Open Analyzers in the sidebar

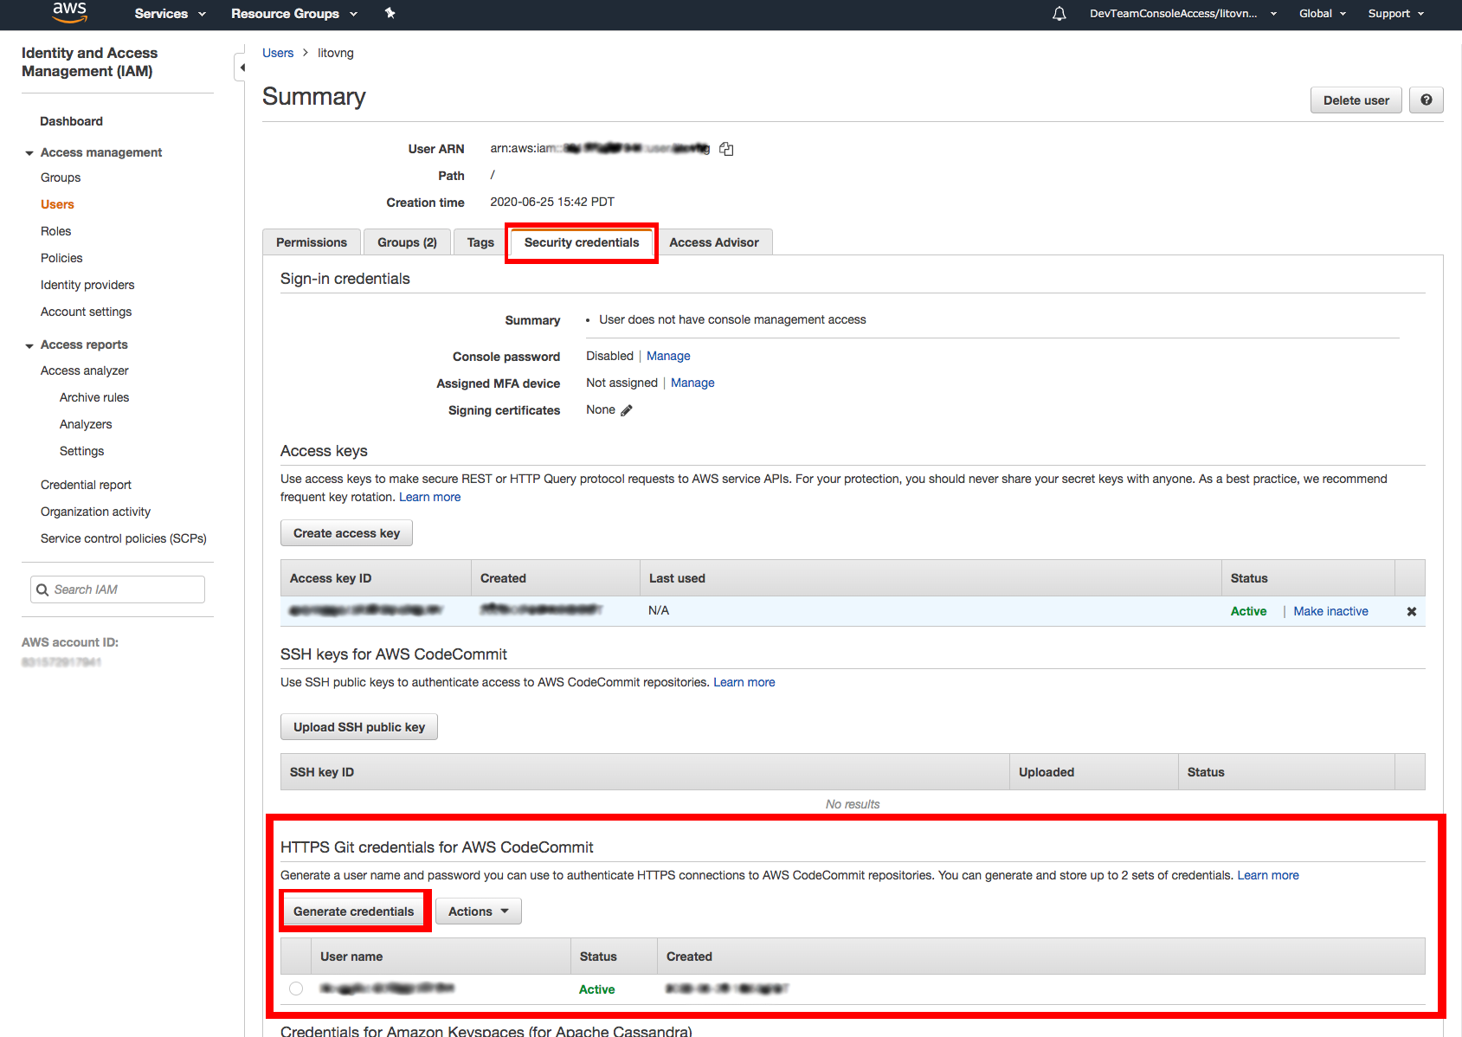click(86, 424)
